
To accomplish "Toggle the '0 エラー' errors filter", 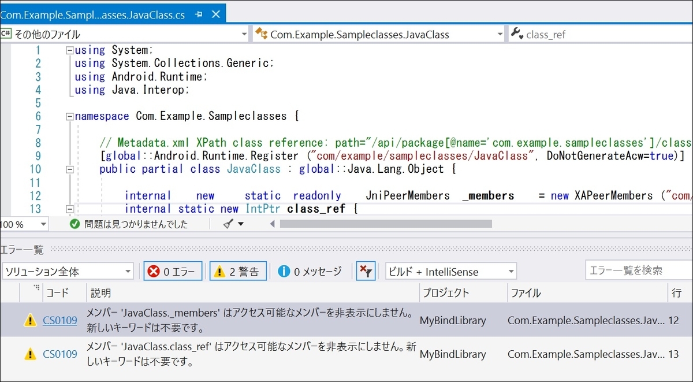I will (x=173, y=271).
